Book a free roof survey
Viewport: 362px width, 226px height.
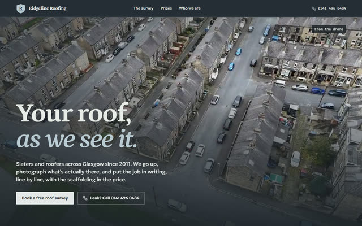click(45, 198)
